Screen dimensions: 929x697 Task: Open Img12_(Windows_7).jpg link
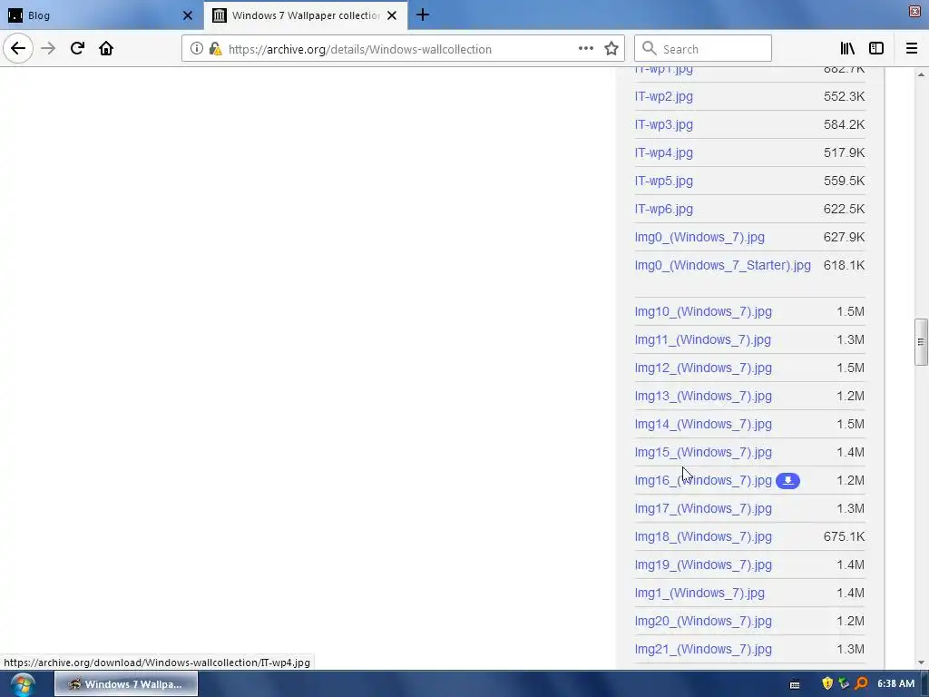point(703,368)
